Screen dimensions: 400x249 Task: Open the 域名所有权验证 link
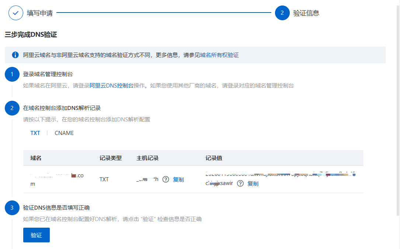[x=219, y=55]
